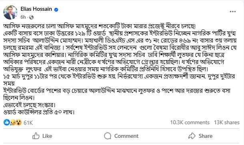244x145 pixels.
Task: Click the globe public-audience icon
Action: (x=31, y=17)
